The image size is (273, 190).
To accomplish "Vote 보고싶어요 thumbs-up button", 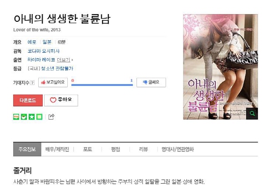I will pyautogui.click(x=53, y=82).
